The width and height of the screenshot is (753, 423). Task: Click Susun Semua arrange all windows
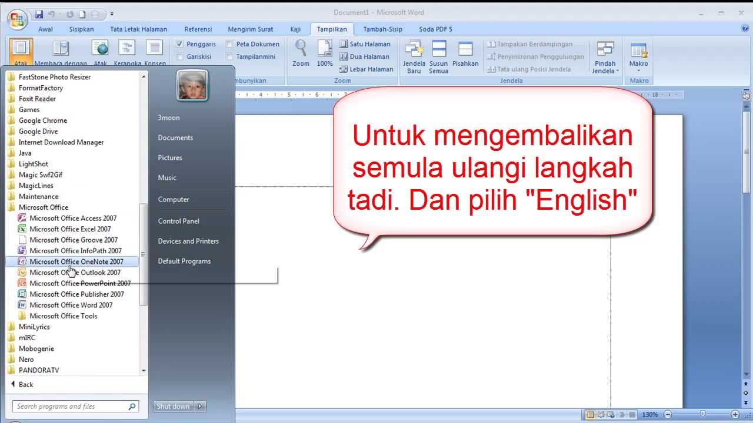click(438, 57)
